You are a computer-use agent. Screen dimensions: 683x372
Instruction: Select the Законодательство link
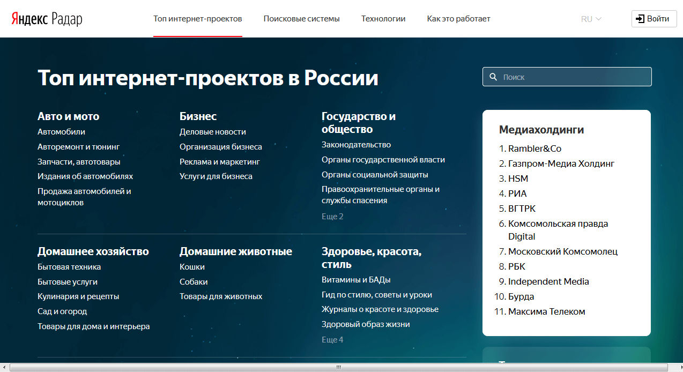pyautogui.click(x=356, y=145)
